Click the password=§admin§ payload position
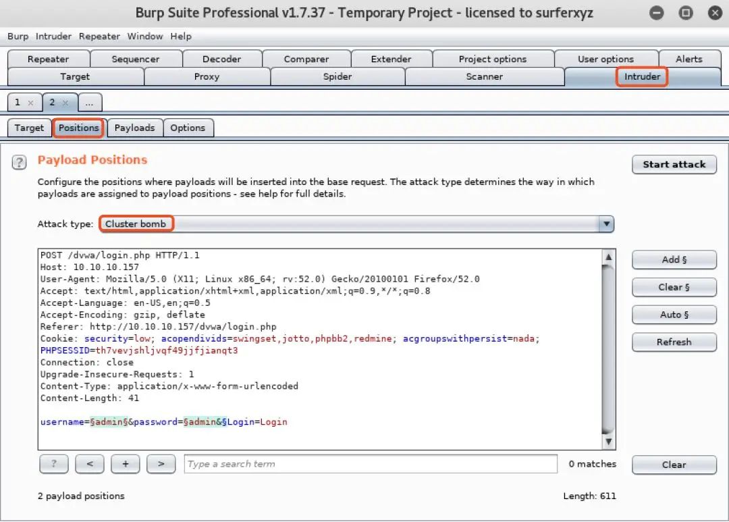 [180, 422]
